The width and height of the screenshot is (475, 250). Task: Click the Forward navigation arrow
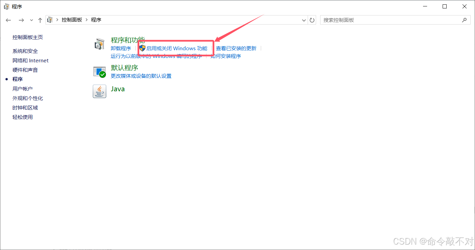click(21, 20)
